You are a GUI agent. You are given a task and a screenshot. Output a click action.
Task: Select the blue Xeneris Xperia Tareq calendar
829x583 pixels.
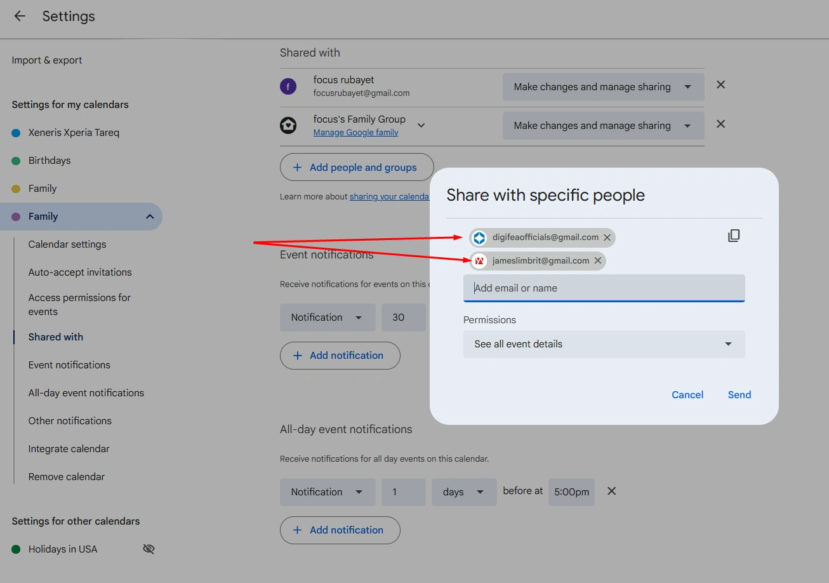pyautogui.click(x=74, y=133)
